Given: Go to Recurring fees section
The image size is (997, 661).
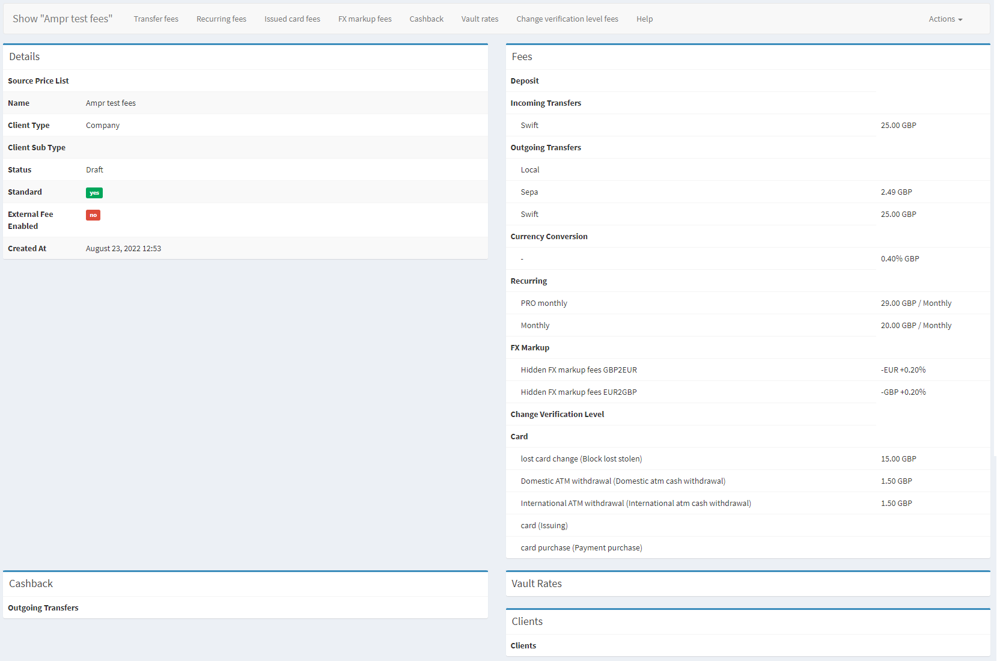Looking at the screenshot, I should pos(221,19).
